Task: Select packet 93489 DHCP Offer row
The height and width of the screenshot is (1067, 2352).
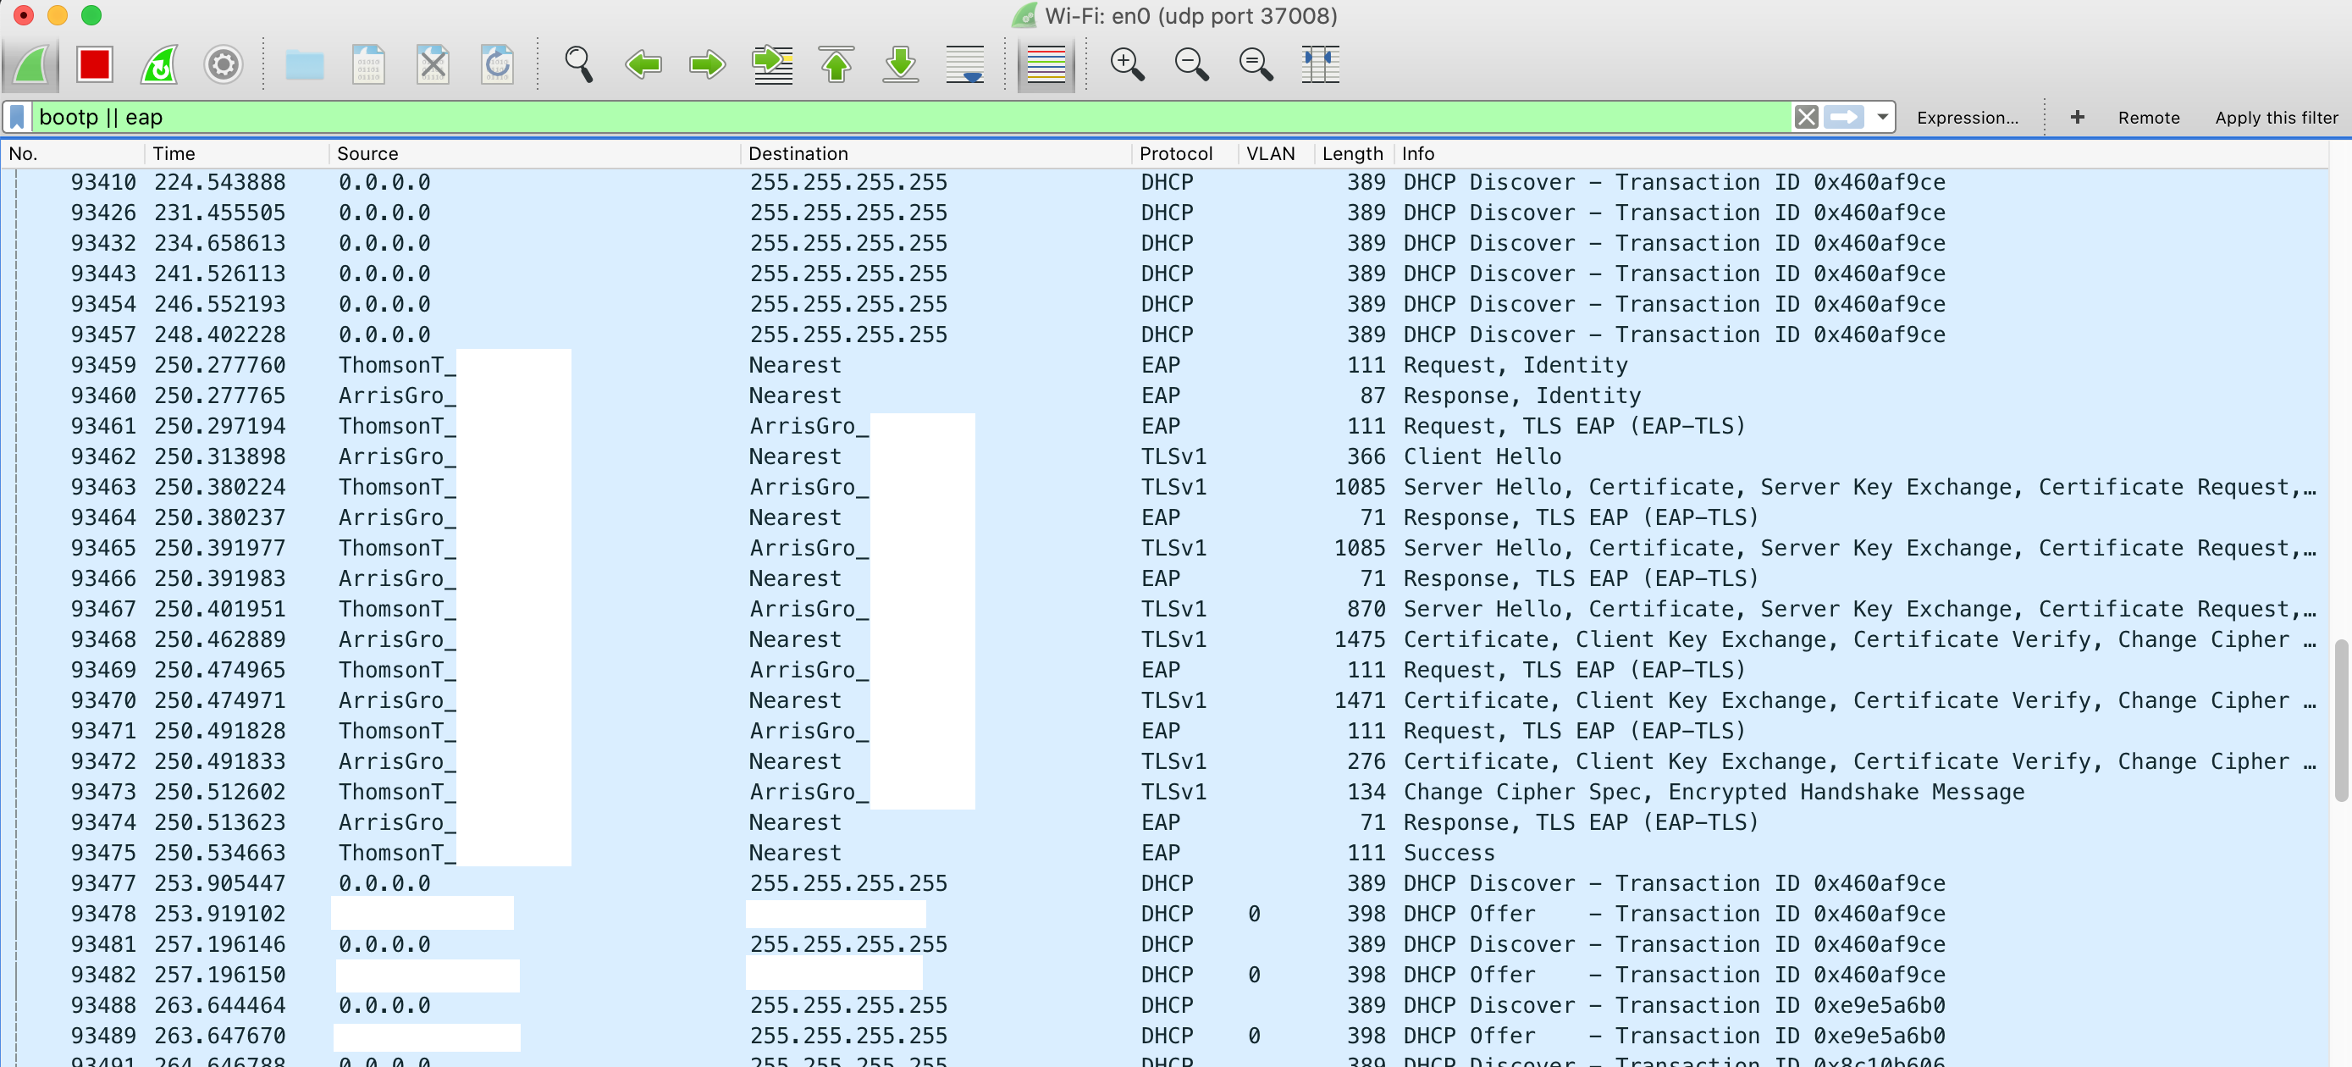Action: tap(1164, 1036)
